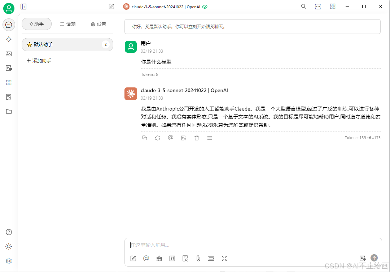Open the parameter sliders settings icon
The height and width of the screenshot is (272, 390).
click(172, 258)
